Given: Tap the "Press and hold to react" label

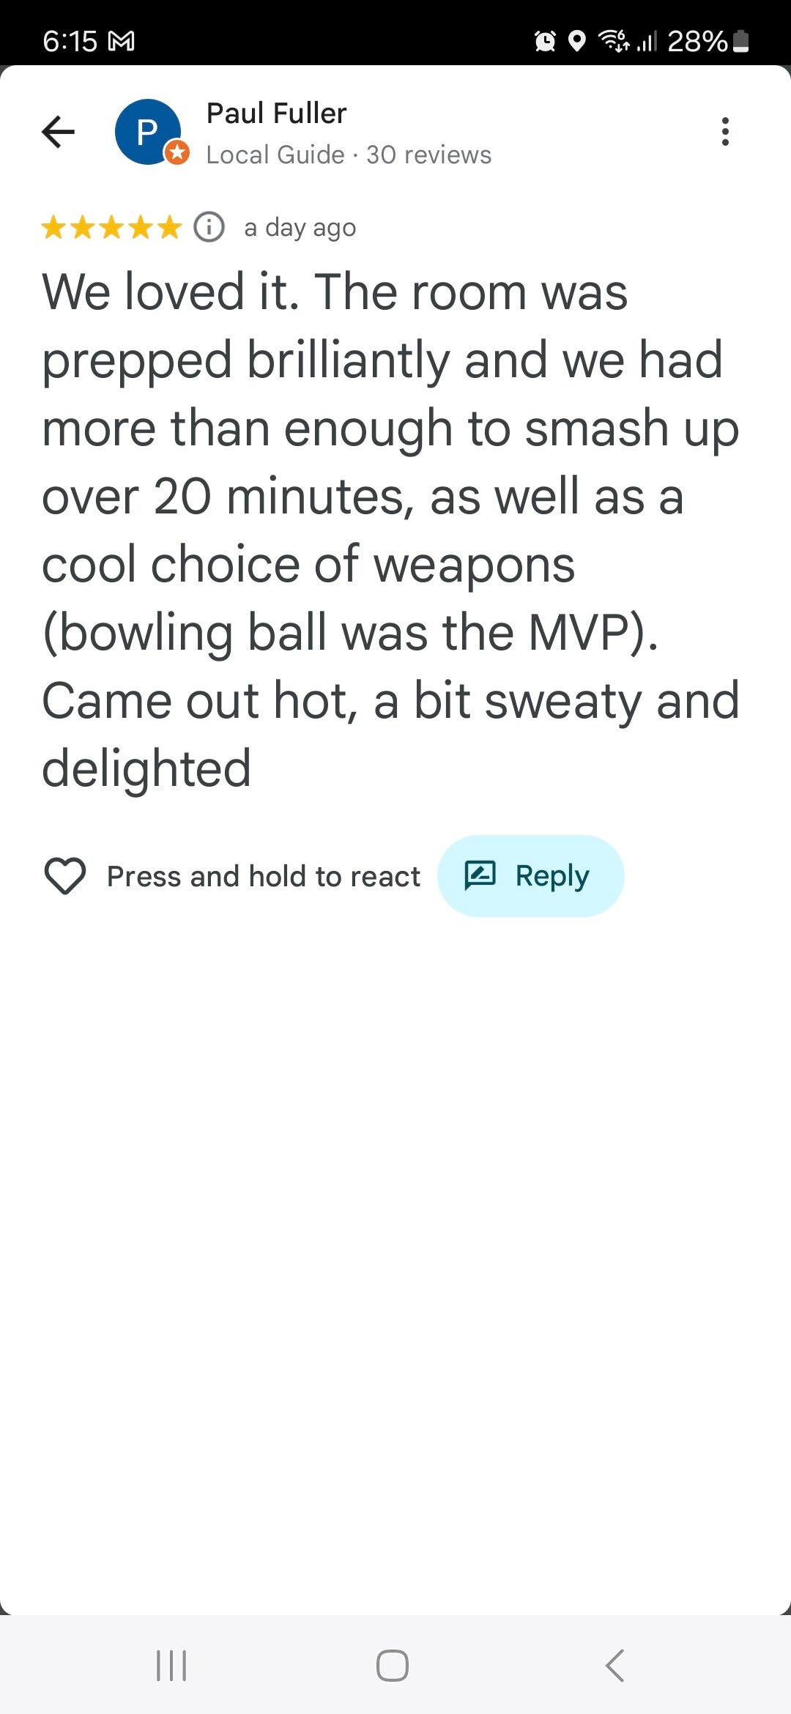Looking at the screenshot, I should click(264, 876).
